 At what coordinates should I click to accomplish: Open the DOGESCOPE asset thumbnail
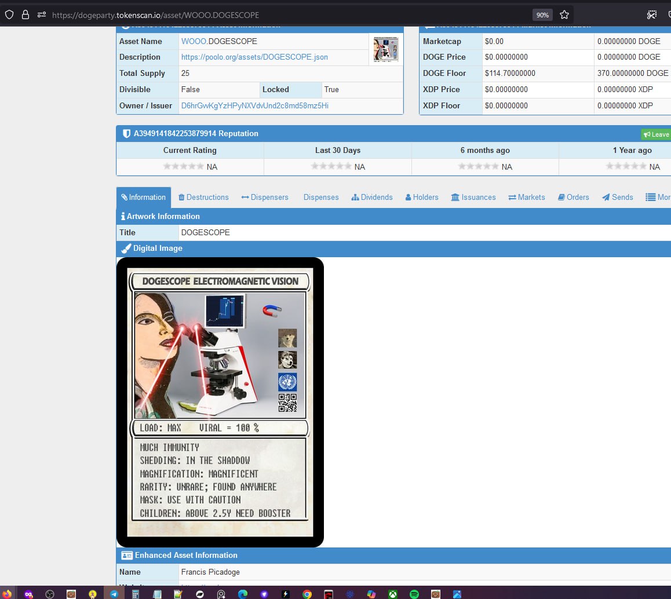coord(385,49)
